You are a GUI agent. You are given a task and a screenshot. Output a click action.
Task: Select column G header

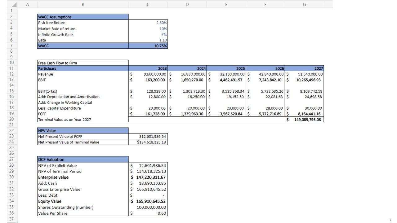(x=304, y=5)
